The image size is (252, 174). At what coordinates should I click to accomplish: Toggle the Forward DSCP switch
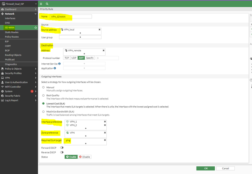[x=62, y=148]
